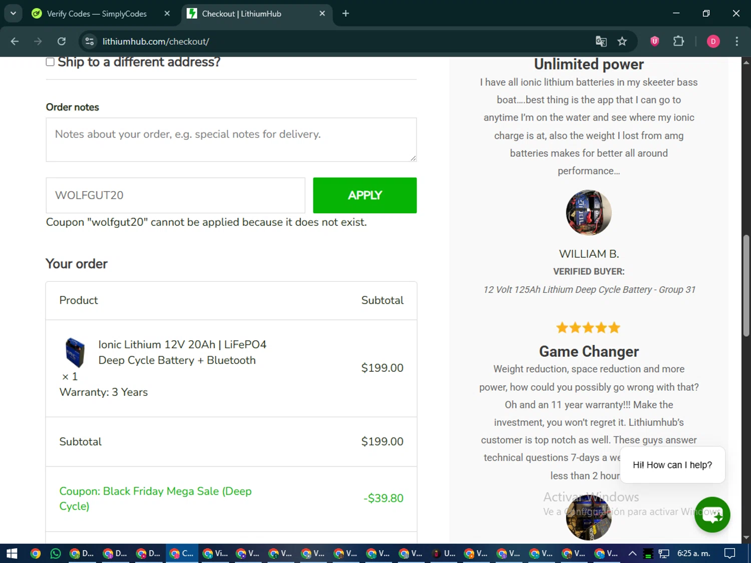Switch to the Verify Codes — SimplyCodes tab

click(x=97, y=14)
